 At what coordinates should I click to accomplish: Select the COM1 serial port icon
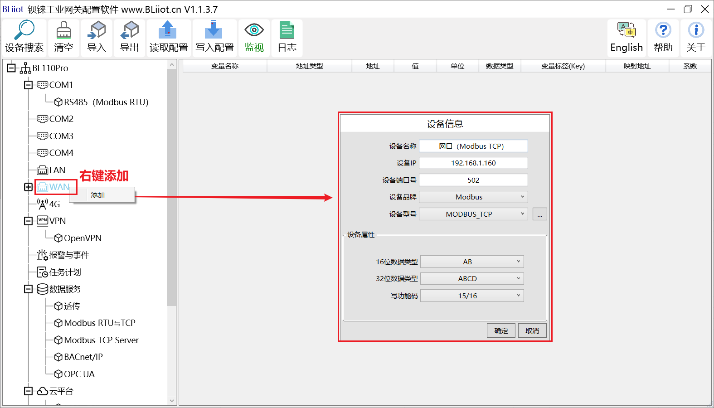point(42,85)
